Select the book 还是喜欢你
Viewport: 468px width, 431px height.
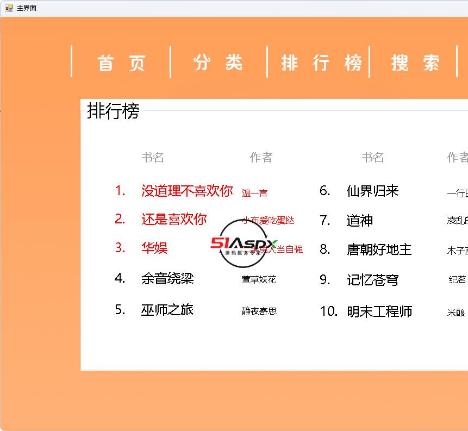174,219
